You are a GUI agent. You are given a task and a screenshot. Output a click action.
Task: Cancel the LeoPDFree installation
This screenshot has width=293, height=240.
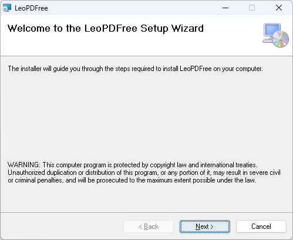point(261,227)
